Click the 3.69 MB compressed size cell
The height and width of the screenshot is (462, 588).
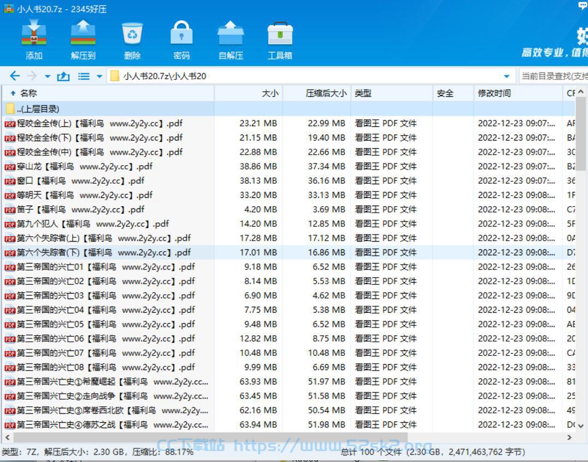[x=329, y=209]
